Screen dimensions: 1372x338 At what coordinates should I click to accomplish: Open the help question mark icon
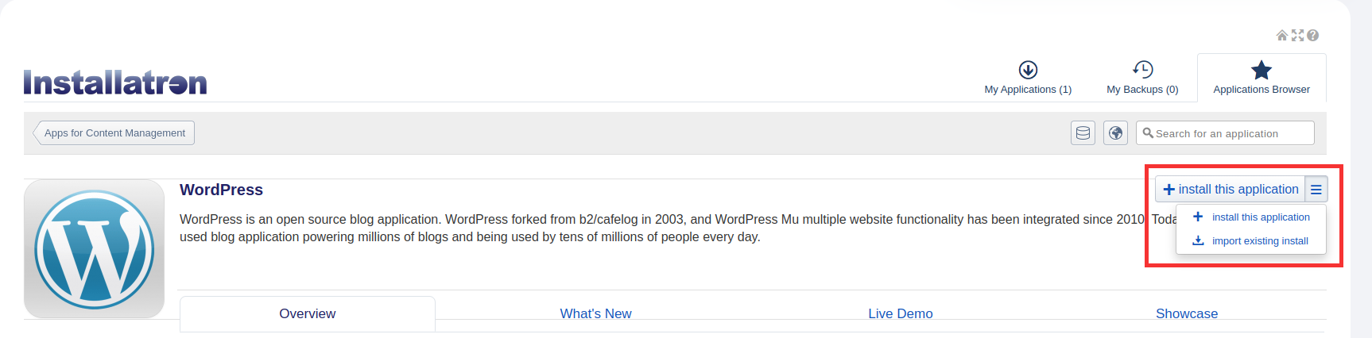click(x=1313, y=35)
